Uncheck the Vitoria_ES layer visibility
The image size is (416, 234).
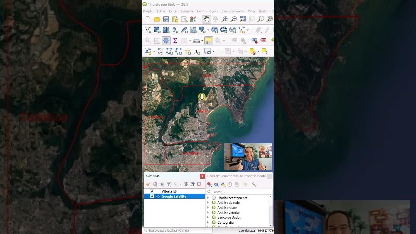coord(152,191)
